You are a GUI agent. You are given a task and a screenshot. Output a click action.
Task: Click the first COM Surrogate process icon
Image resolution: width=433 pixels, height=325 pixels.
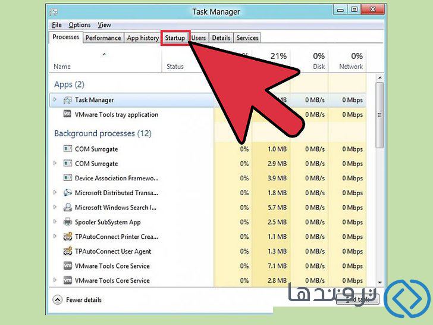pos(67,149)
